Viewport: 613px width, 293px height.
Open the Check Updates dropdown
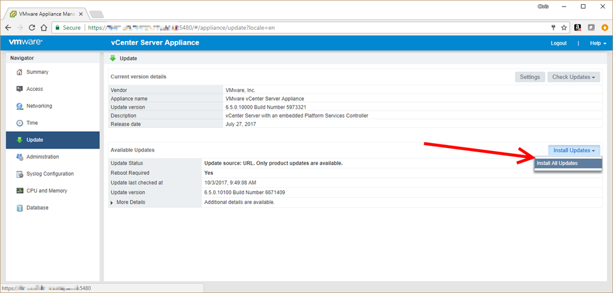click(573, 77)
